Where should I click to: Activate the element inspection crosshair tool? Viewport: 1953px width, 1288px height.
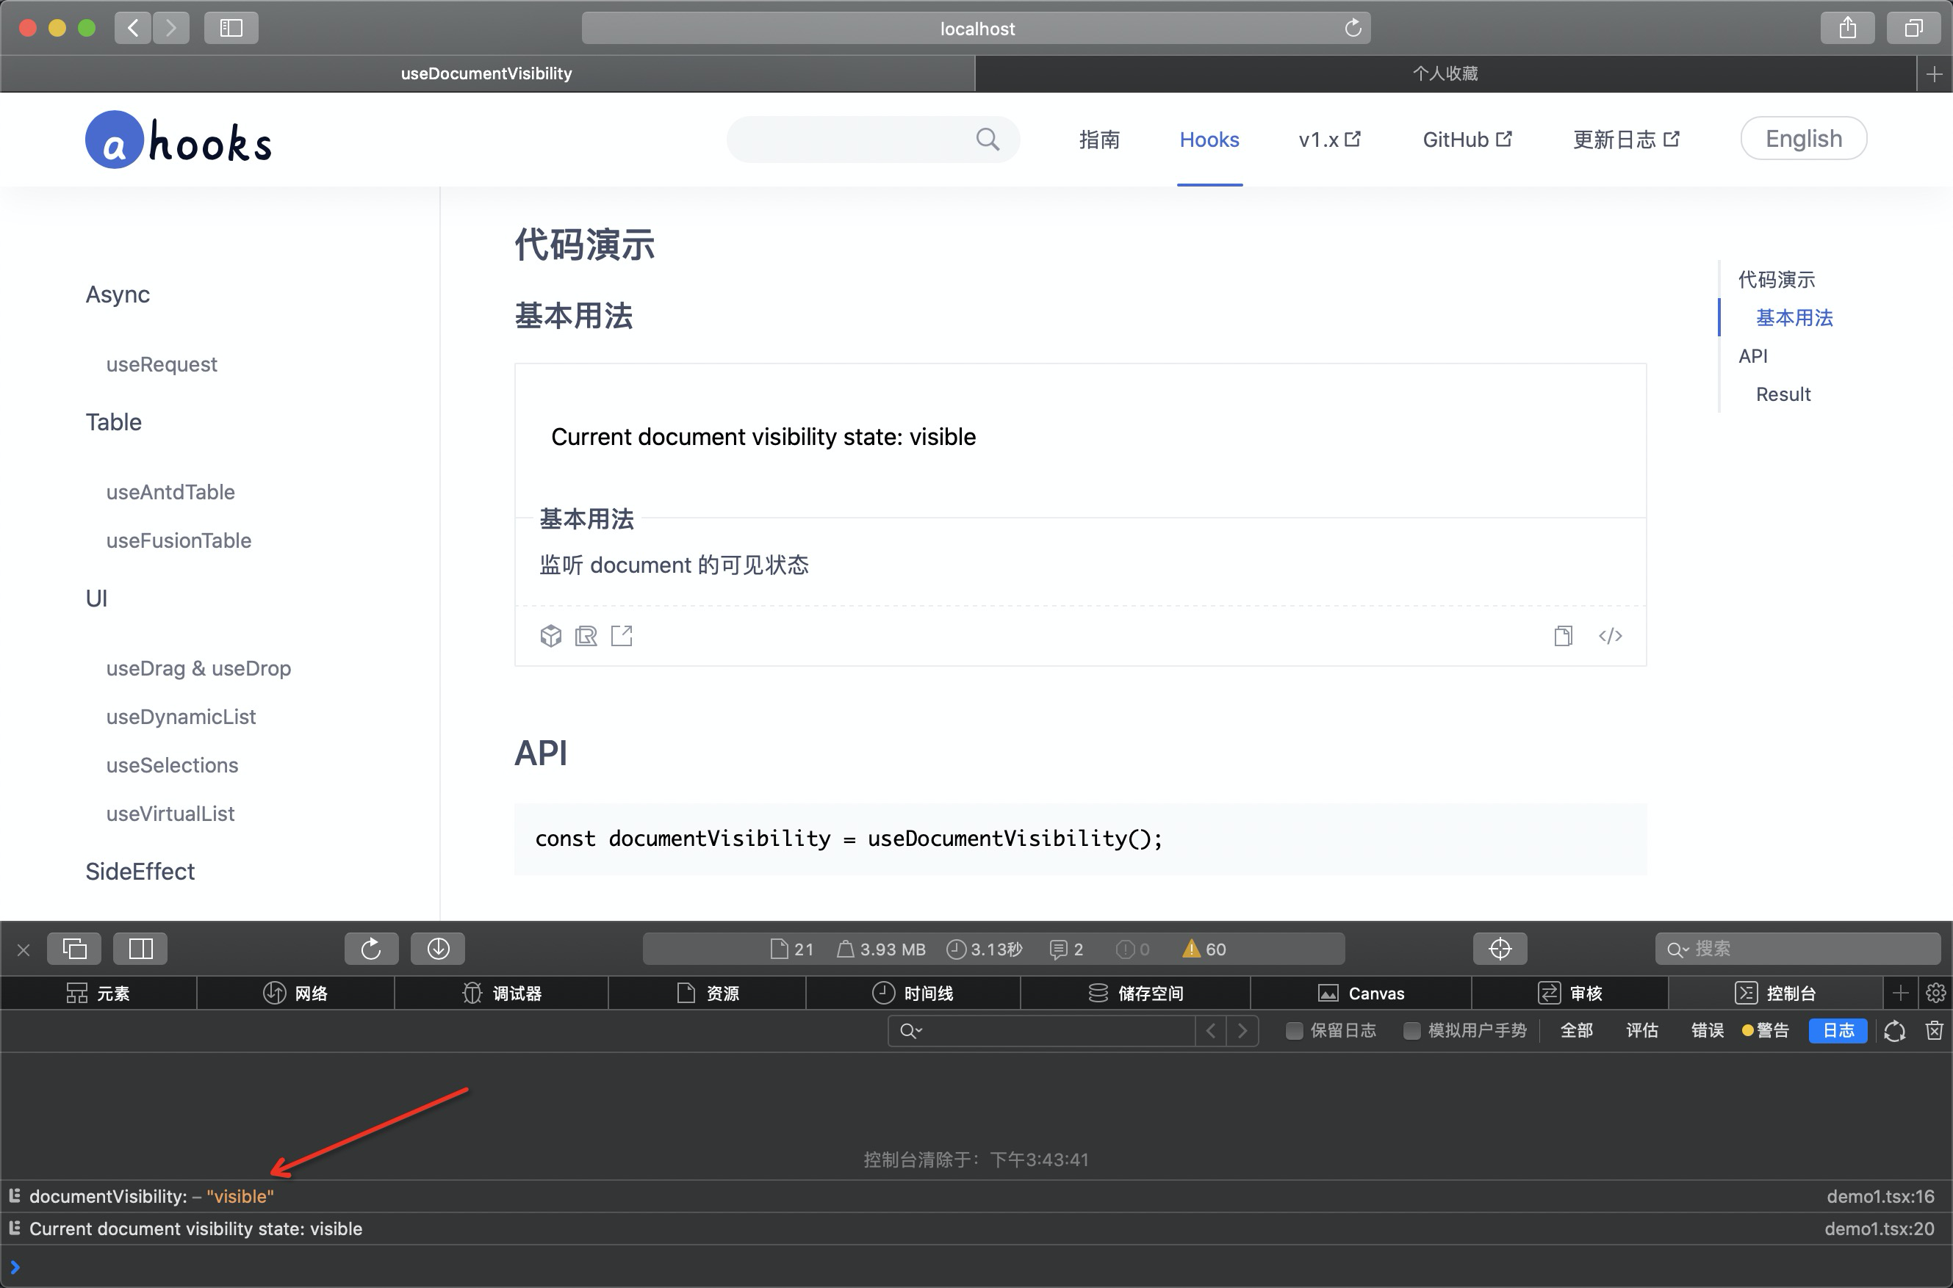(1499, 948)
